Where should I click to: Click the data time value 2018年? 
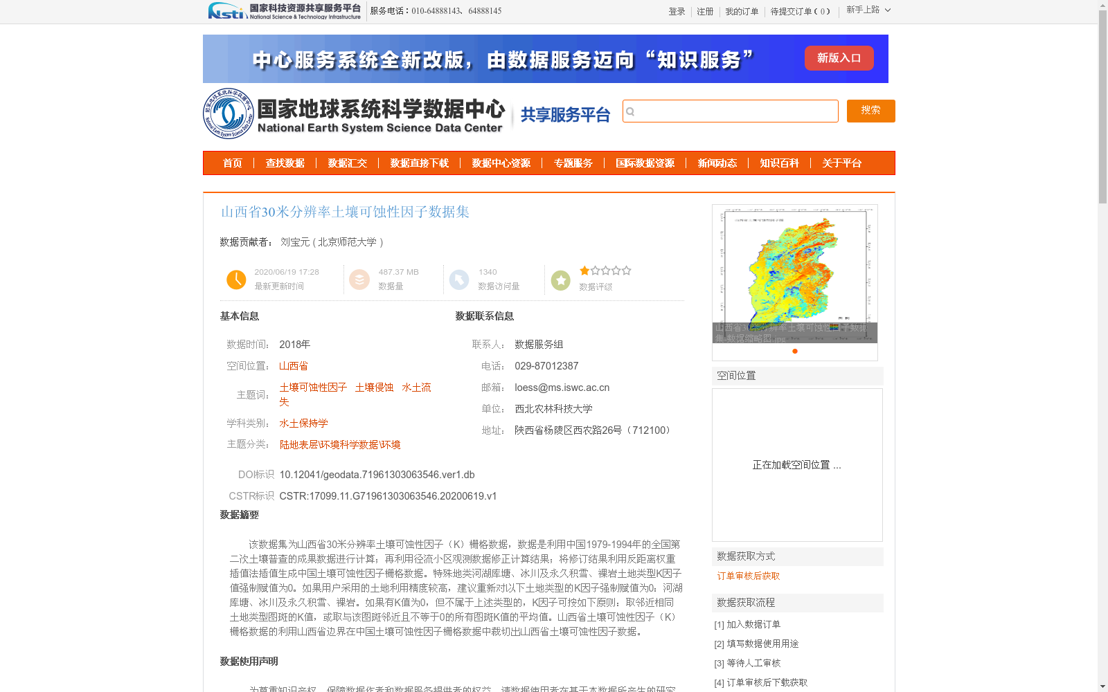[294, 345]
